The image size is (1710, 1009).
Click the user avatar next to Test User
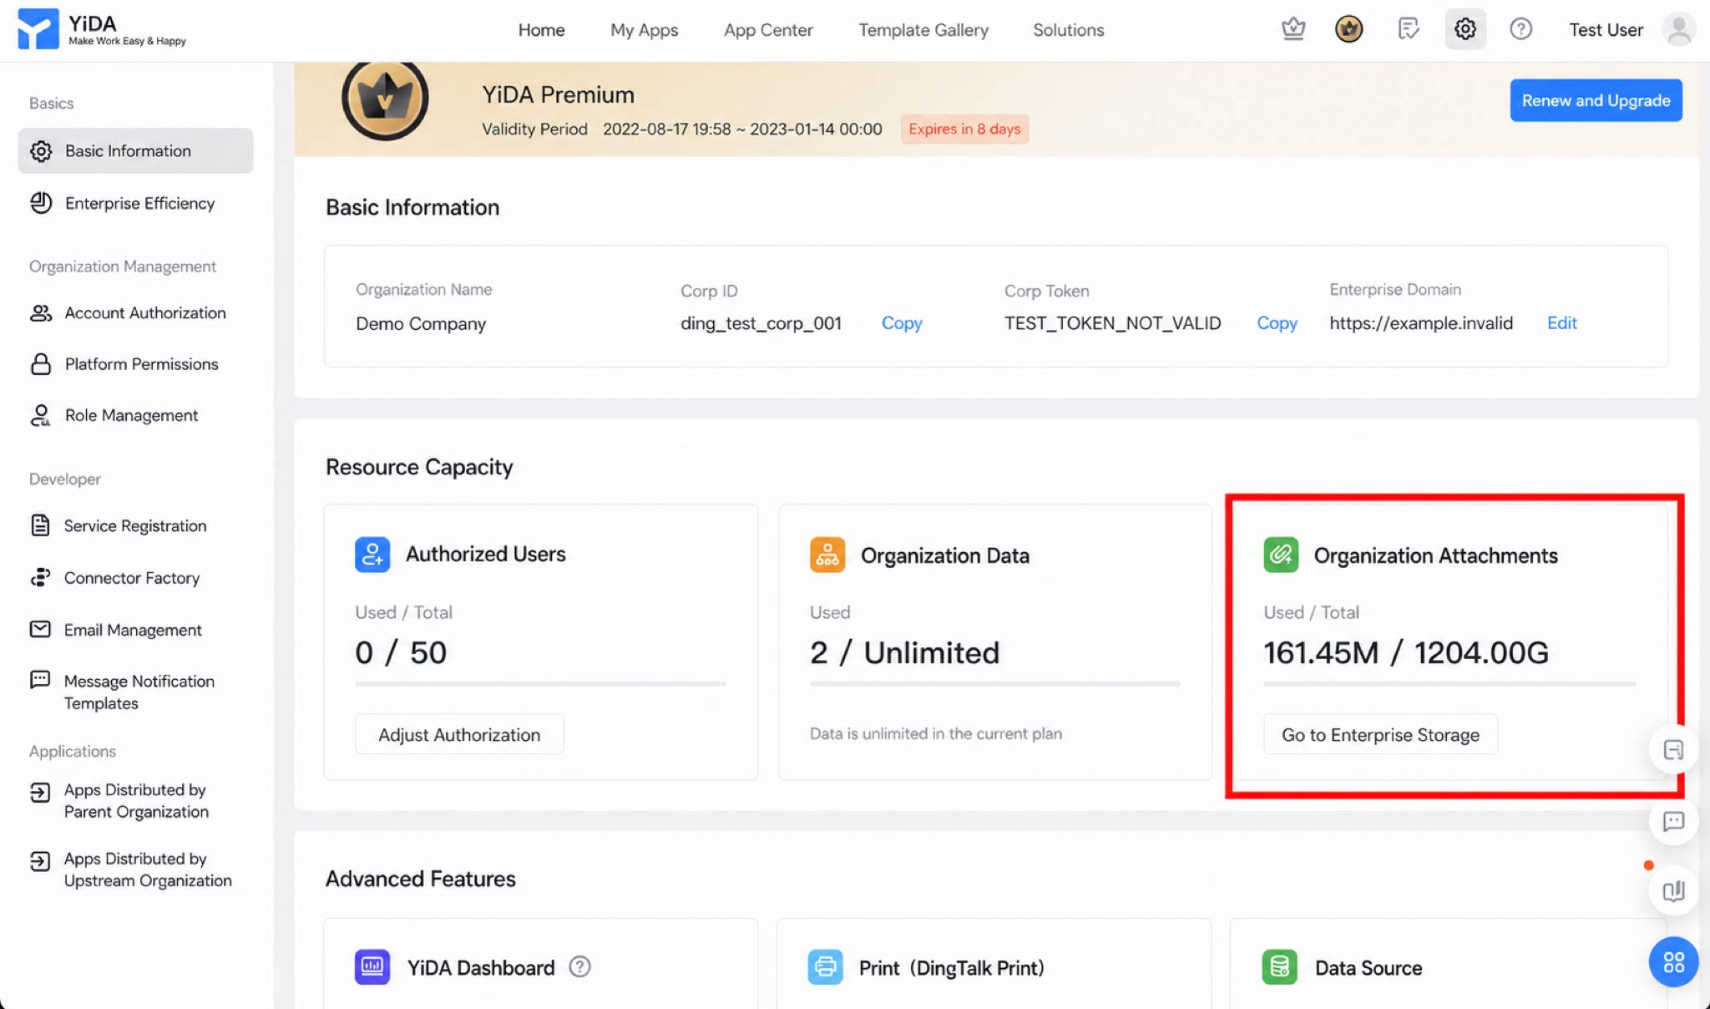point(1678,29)
